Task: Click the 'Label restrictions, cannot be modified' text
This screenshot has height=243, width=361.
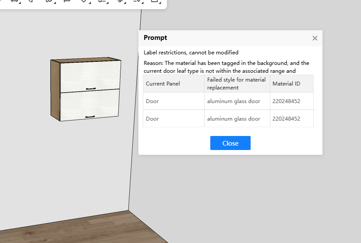Action: click(x=191, y=53)
